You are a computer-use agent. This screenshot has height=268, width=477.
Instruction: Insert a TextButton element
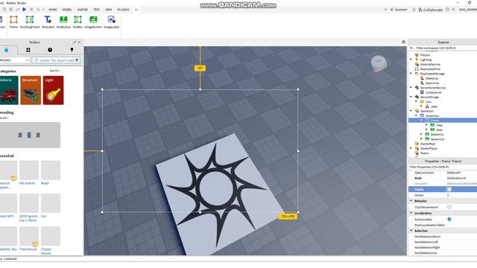[x=63, y=22]
